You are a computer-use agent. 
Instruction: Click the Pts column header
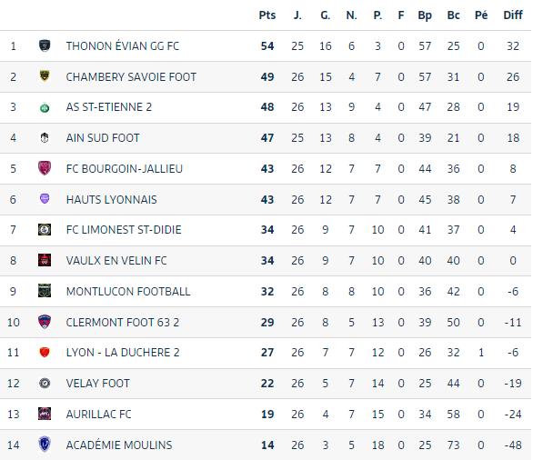[267, 15]
